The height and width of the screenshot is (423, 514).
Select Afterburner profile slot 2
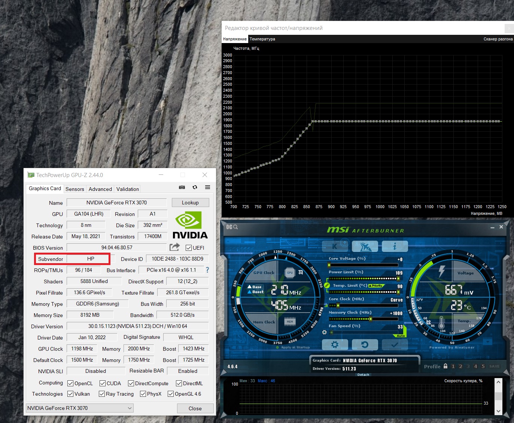pos(460,366)
